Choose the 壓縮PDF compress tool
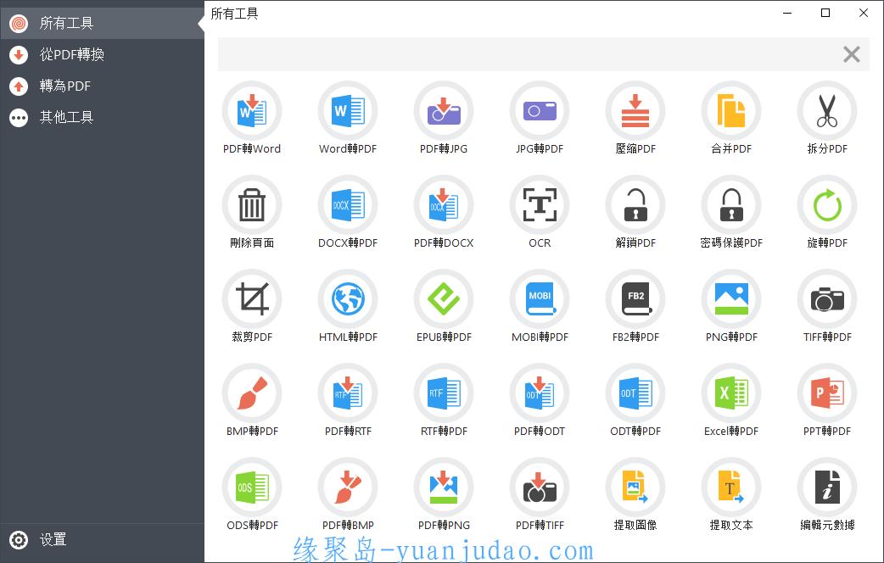The height and width of the screenshot is (563, 884). point(635,111)
